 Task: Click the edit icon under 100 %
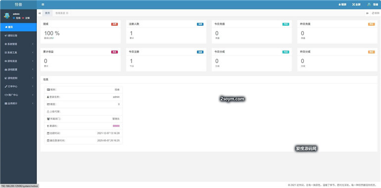(53, 38)
